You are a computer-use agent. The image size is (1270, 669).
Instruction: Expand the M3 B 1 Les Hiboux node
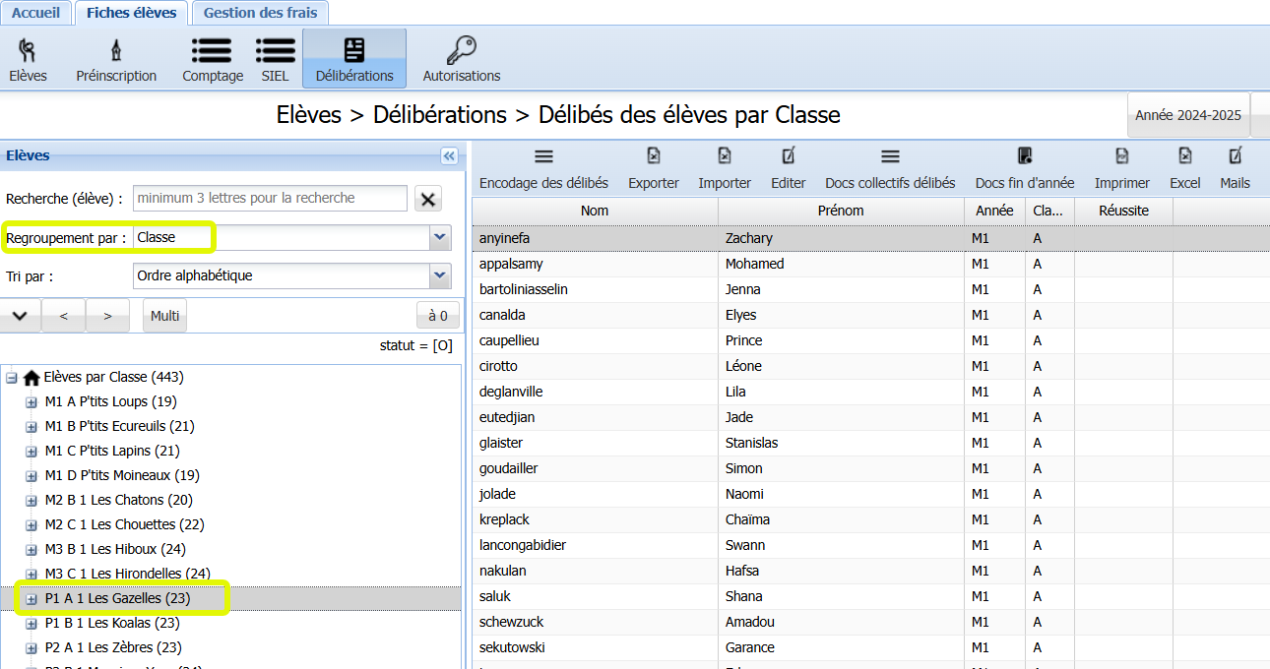[32, 550]
